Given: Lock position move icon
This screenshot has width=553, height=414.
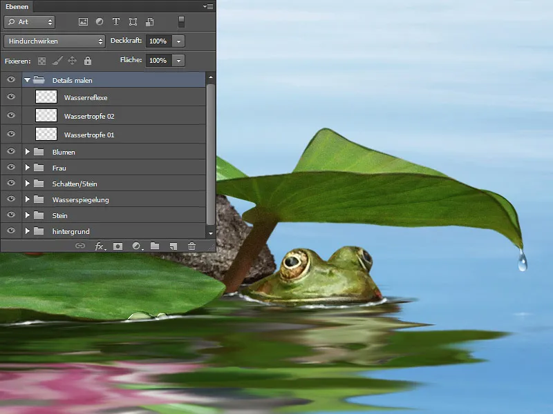Looking at the screenshot, I should click(x=73, y=61).
